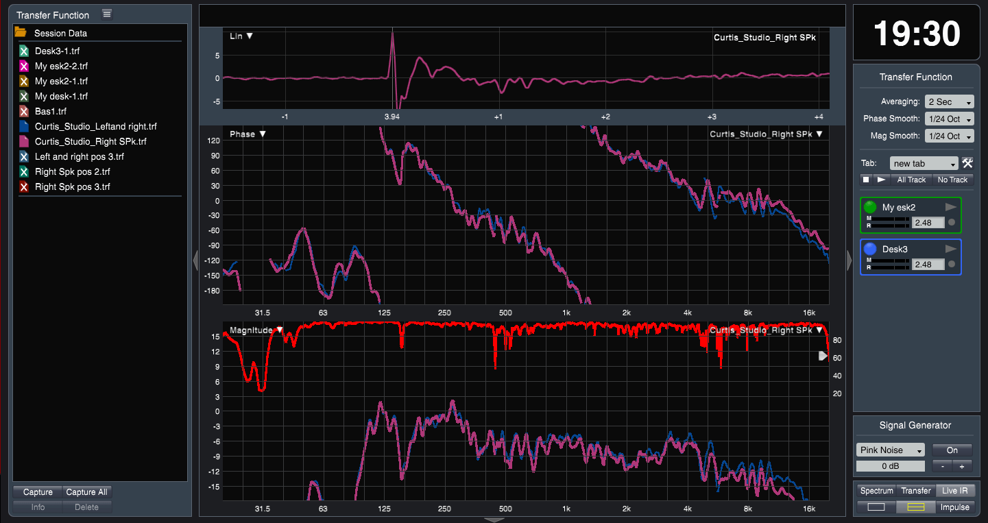Click the Info button
This screenshot has width=988, height=523.
point(38,507)
